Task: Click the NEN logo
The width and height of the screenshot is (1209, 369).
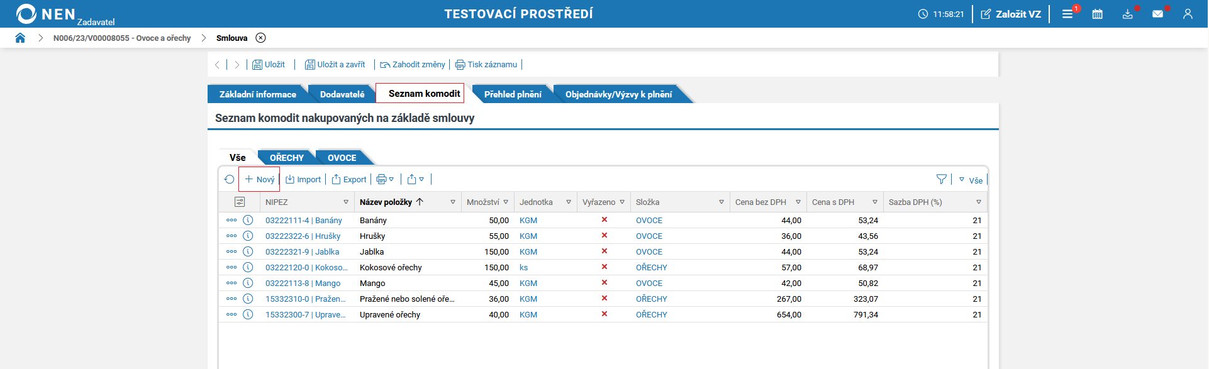Action: pos(46,14)
